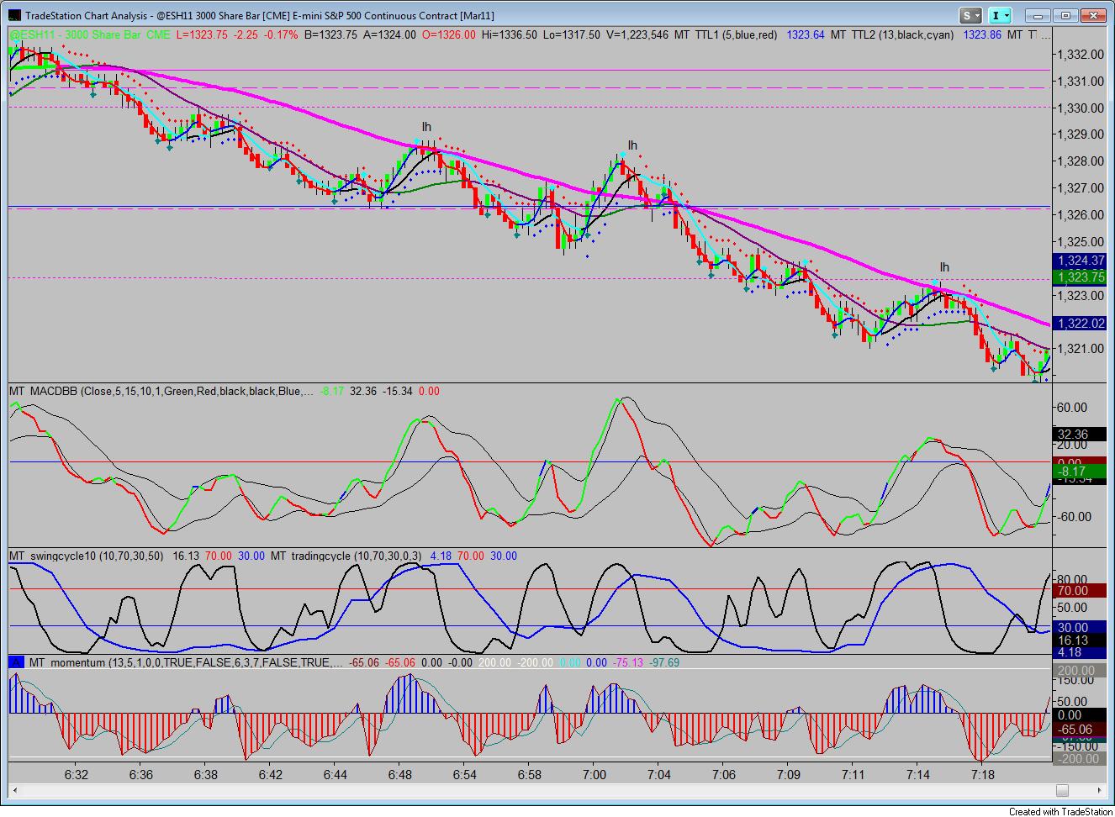Screen dimensions: 1115x817
Task: Click the 1,332.00 price axis label
Action: coord(1081,55)
